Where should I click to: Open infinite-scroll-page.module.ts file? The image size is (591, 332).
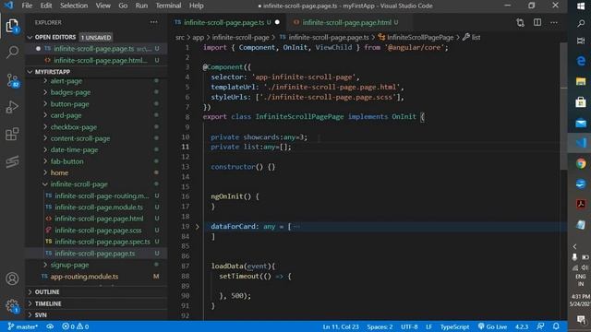(x=99, y=207)
